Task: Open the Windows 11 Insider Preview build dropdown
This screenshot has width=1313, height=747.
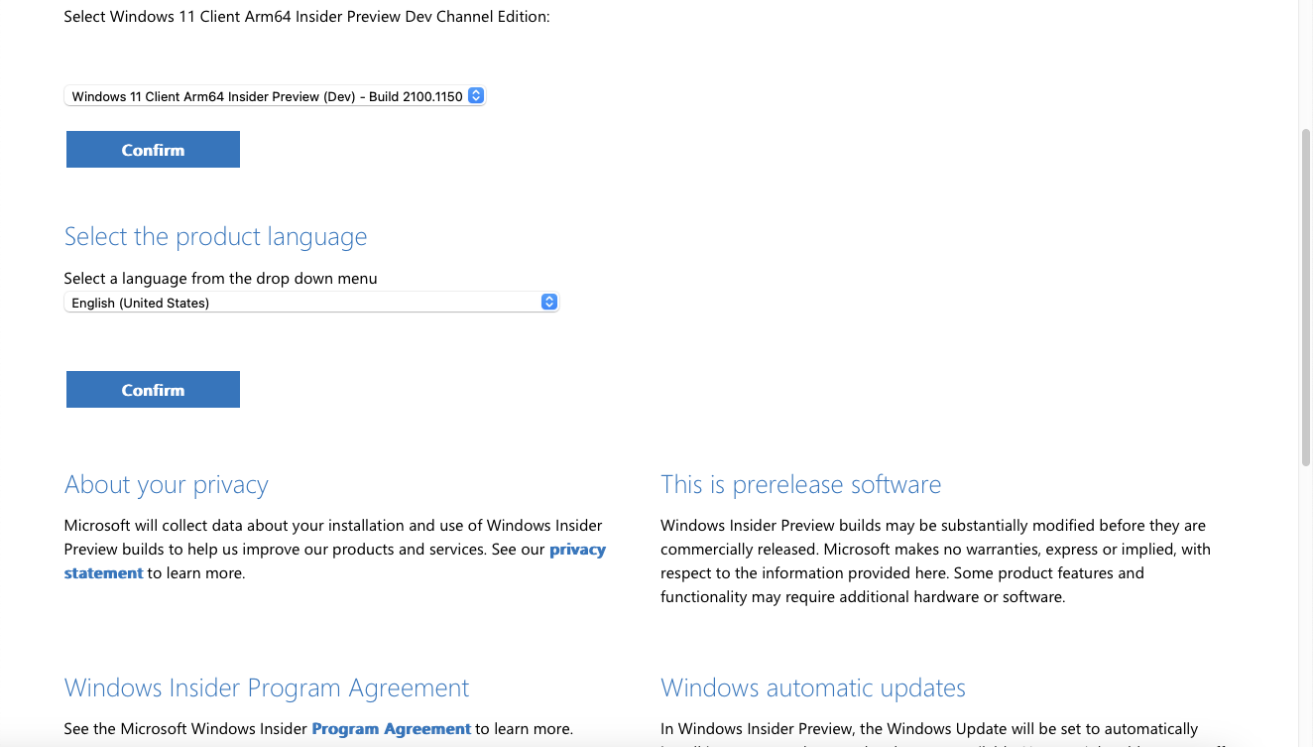Action: tap(275, 96)
